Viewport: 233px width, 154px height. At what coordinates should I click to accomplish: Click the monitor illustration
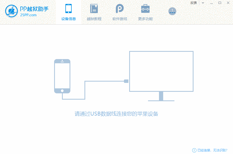coord(161,71)
